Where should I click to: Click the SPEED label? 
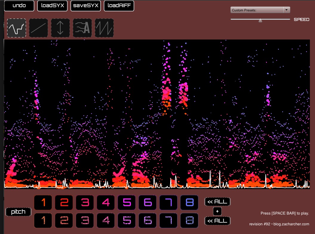(x=301, y=19)
